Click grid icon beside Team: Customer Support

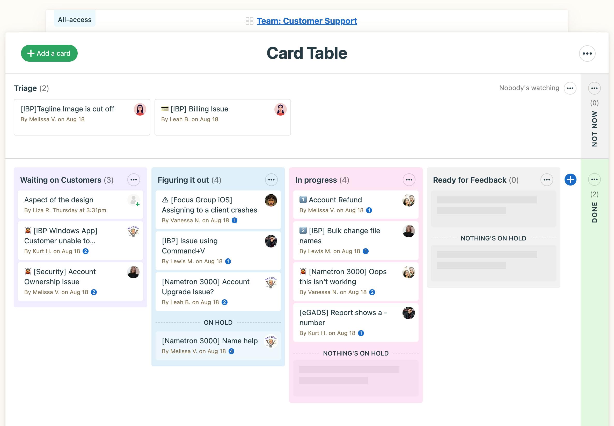click(249, 21)
